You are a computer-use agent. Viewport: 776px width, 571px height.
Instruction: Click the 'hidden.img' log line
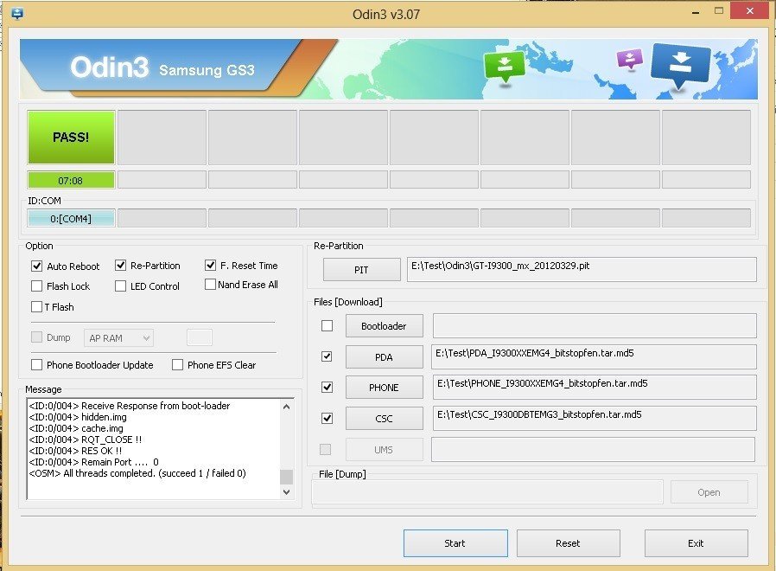(x=78, y=417)
